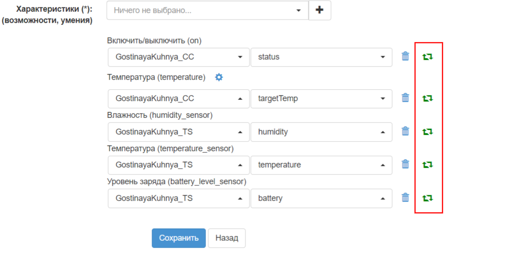Open temperature settings gear icon
The height and width of the screenshot is (253, 513).
pos(219,77)
